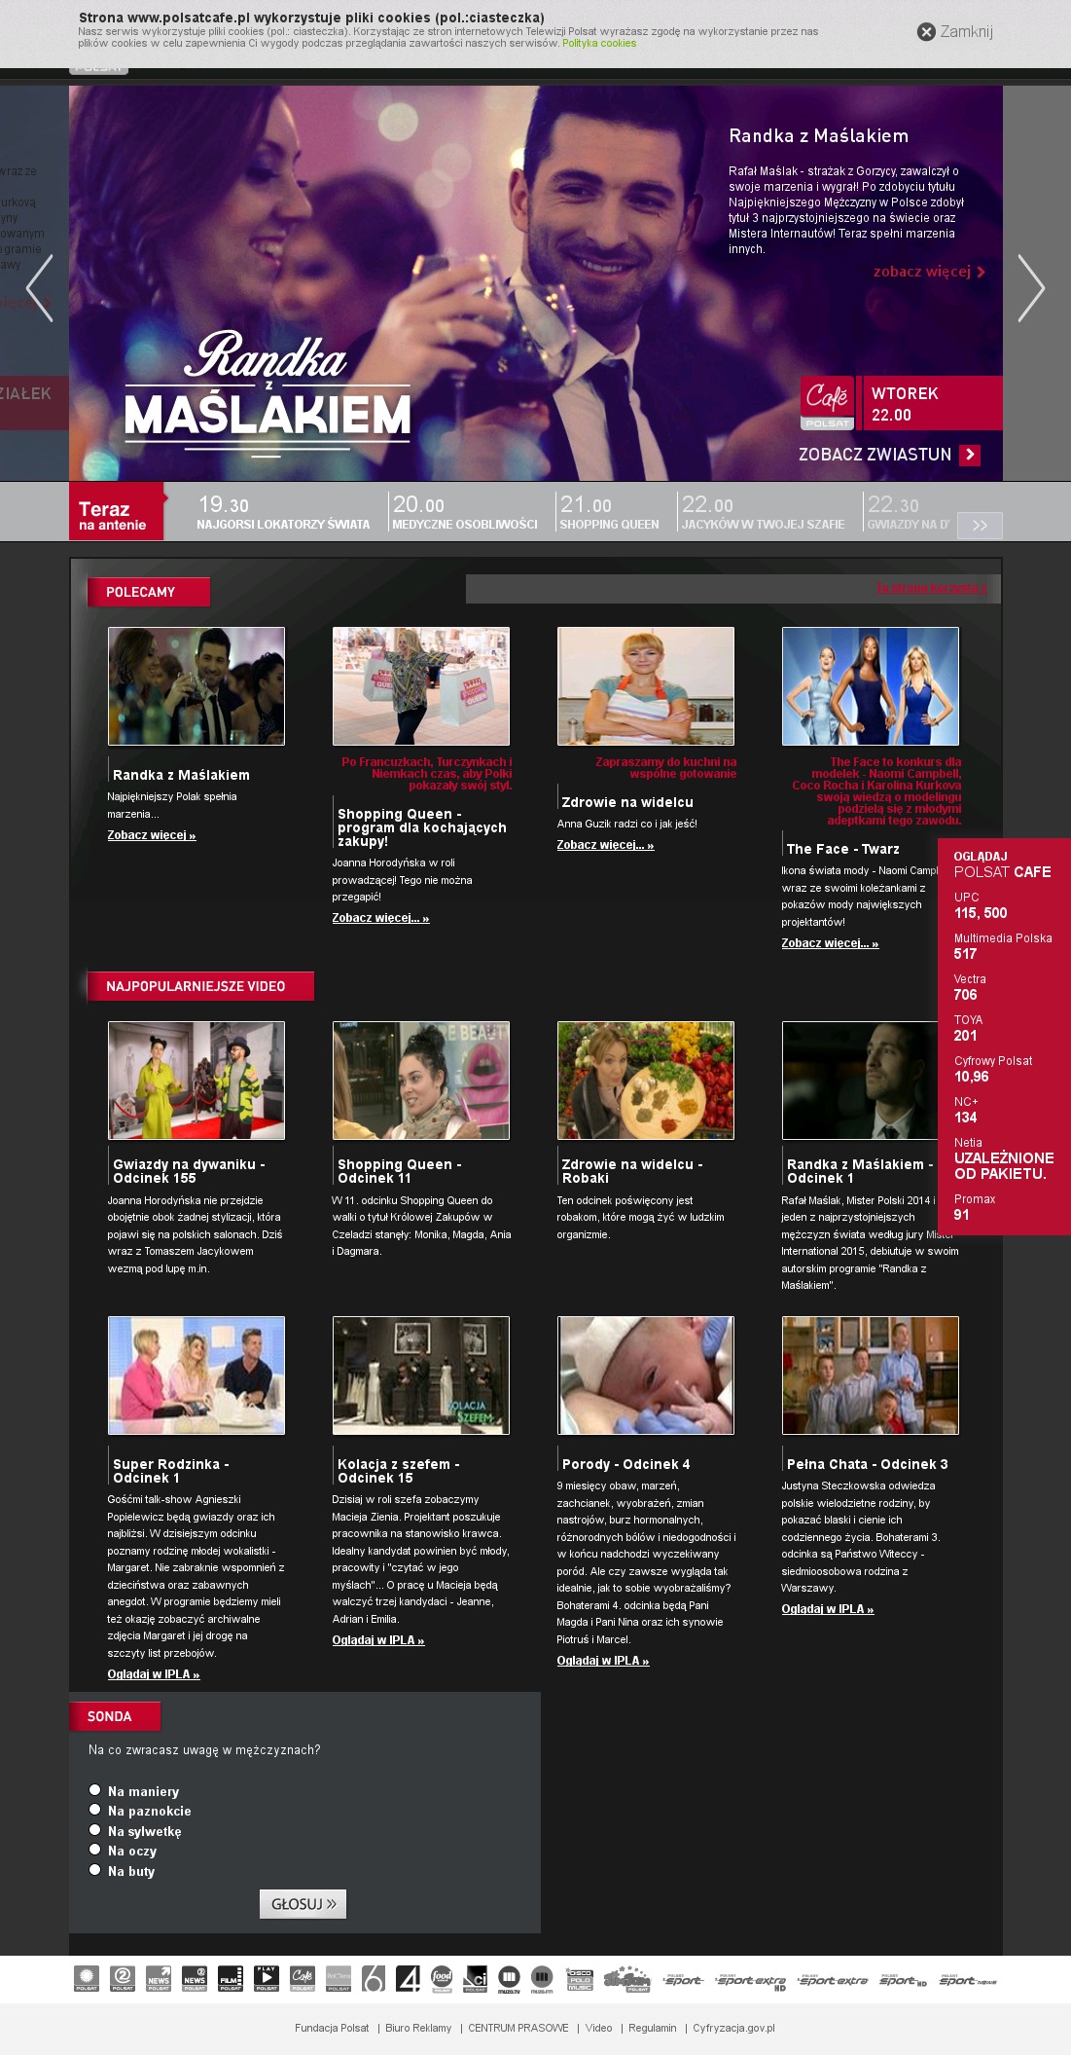Close the cookies notice with Zamknij icon

pyautogui.click(x=926, y=32)
